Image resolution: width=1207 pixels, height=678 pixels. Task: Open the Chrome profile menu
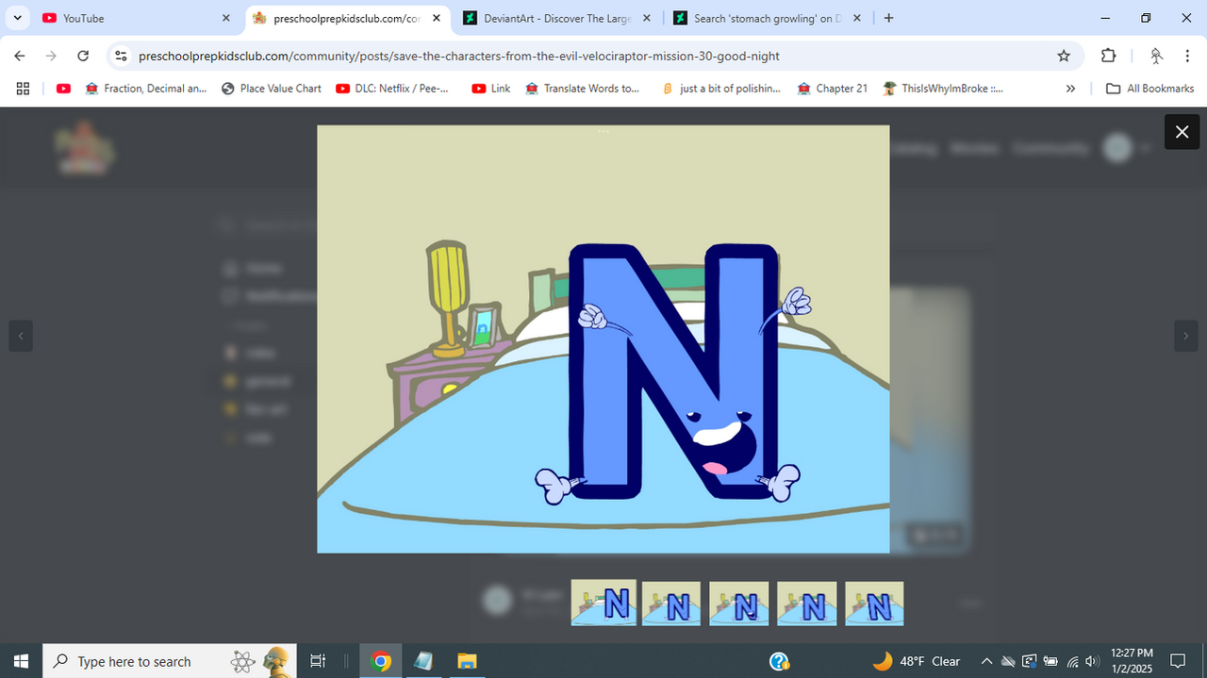1156,56
